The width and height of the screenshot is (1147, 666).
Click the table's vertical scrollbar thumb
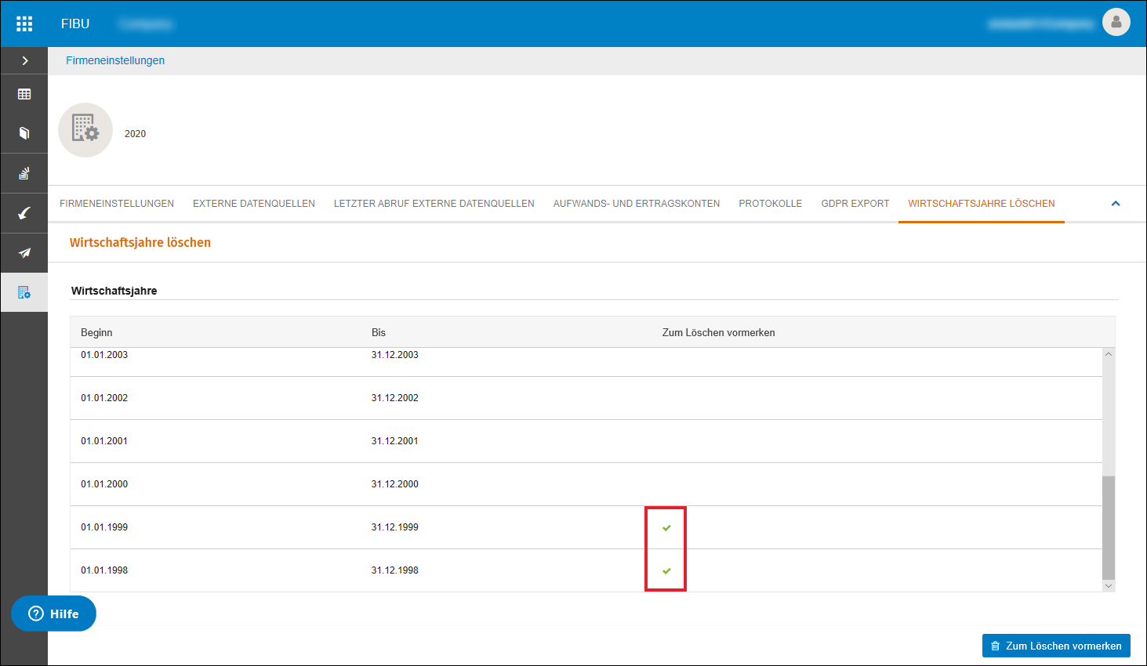point(1109,527)
